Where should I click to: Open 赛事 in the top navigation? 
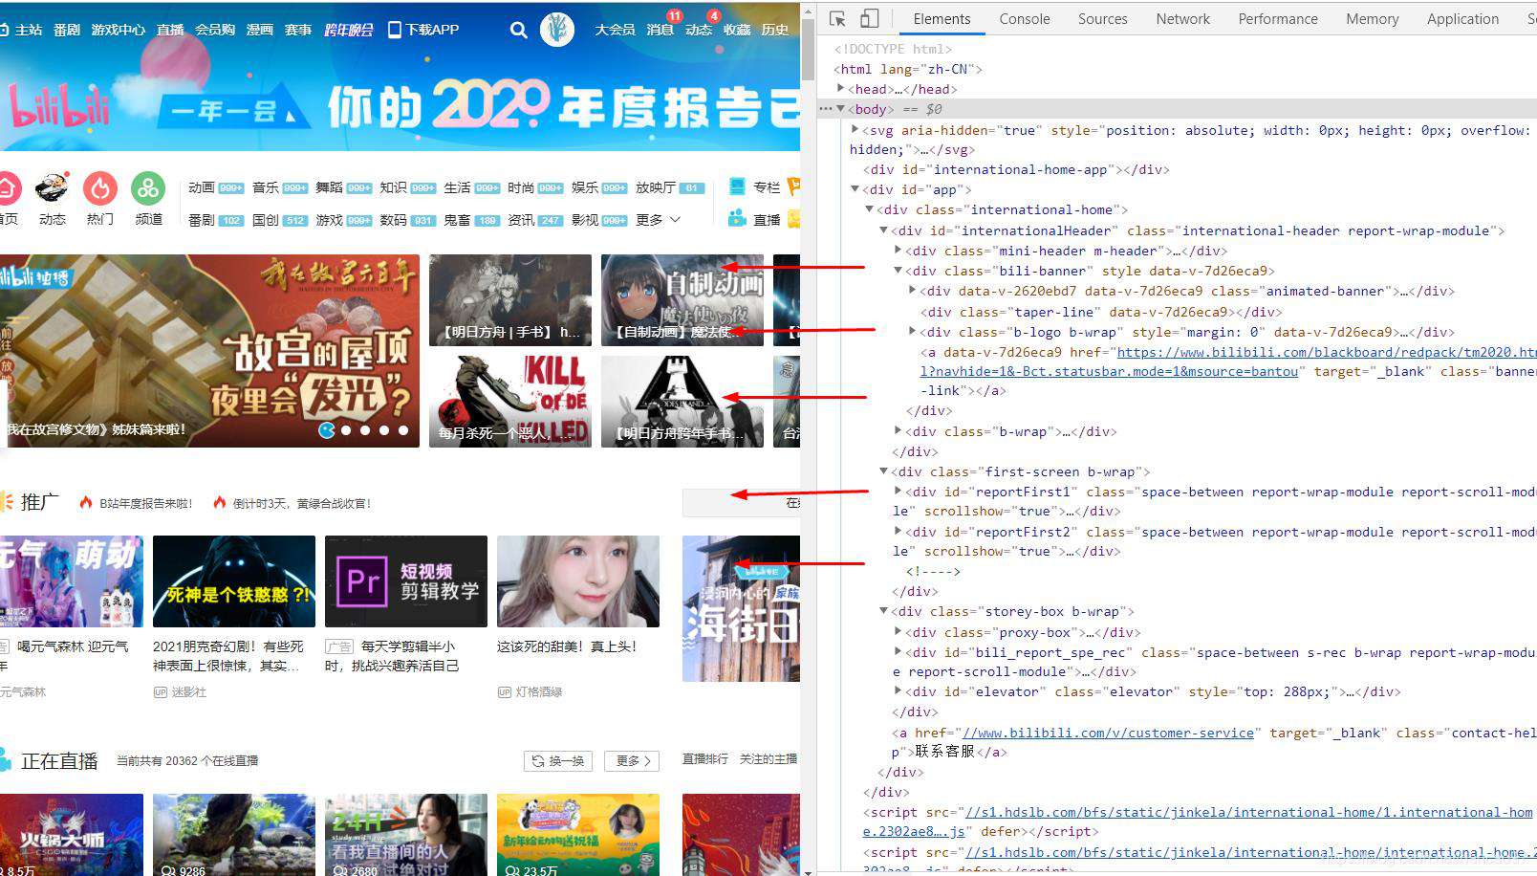[x=298, y=30]
